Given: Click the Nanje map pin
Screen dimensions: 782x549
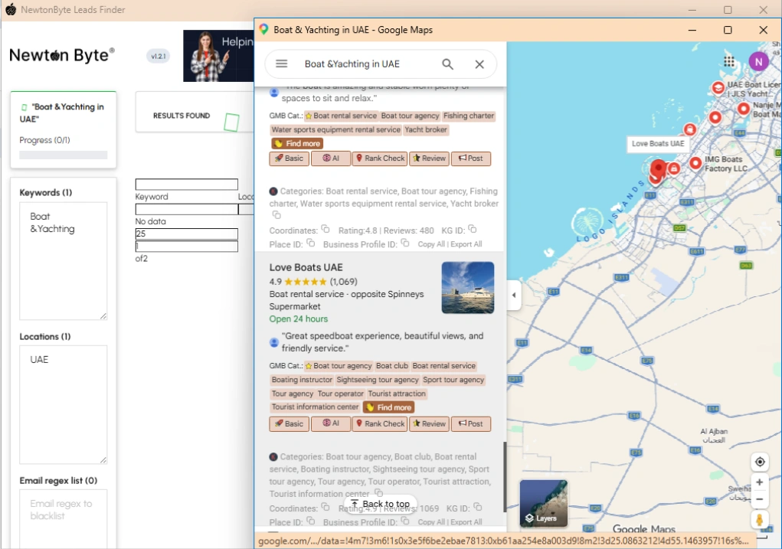Looking at the screenshot, I should tap(743, 108).
